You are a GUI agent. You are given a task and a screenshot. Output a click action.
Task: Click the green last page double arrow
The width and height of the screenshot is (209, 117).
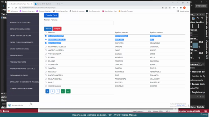point(68,91)
